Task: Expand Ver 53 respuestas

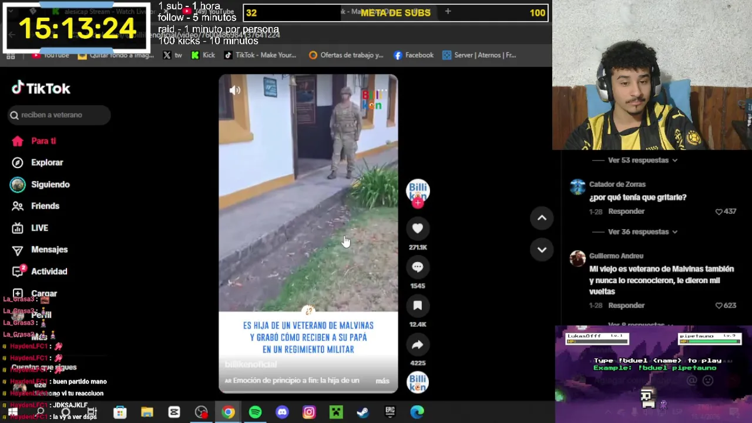Action: [x=643, y=160]
